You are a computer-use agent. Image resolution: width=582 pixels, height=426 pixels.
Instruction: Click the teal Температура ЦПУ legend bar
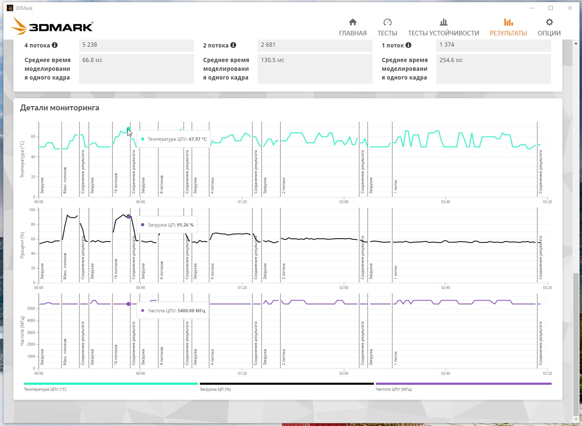111,384
